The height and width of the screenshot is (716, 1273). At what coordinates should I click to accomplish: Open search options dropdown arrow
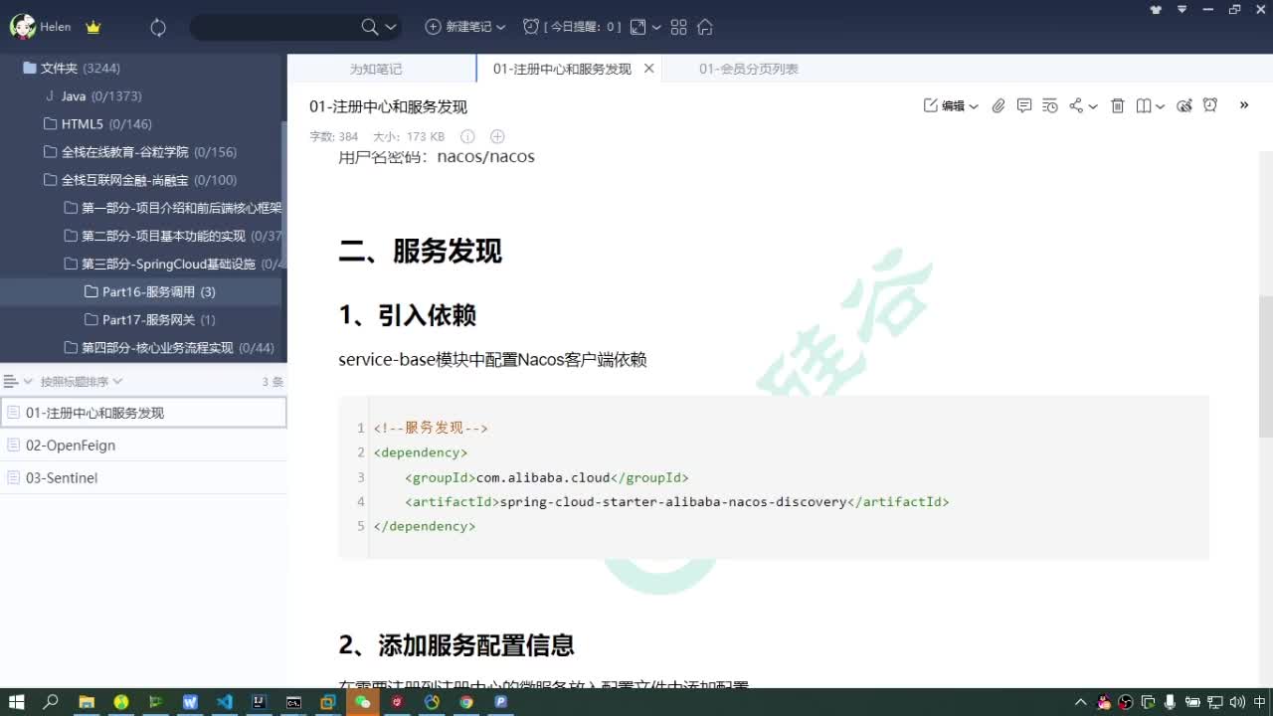coord(391,28)
